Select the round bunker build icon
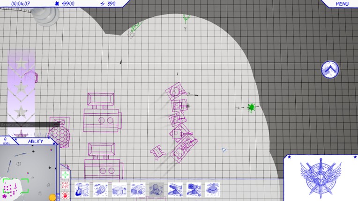The image size is (358, 201). [x=212, y=190]
